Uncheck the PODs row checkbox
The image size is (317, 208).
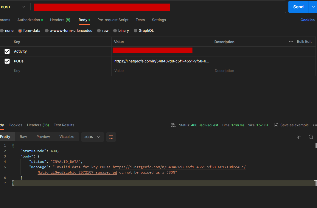(x=7, y=61)
